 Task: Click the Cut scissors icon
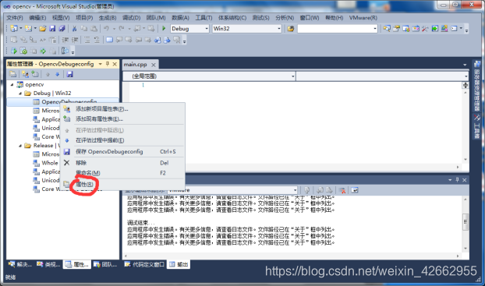tap(74, 29)
